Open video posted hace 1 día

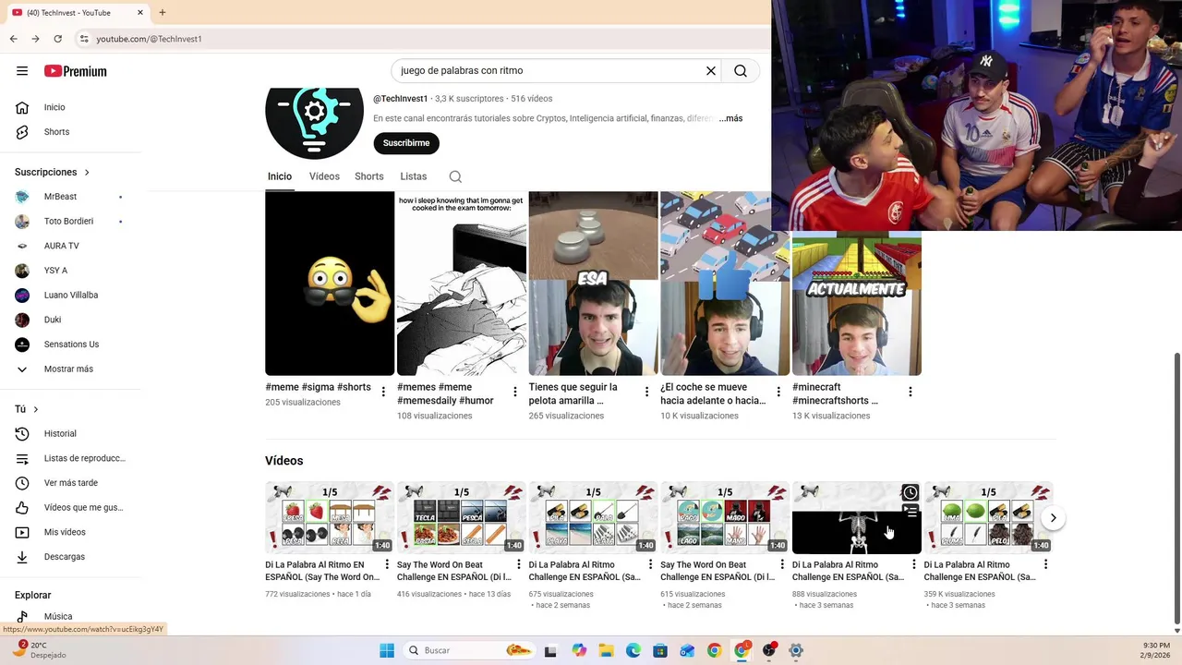tap(330, 517)
